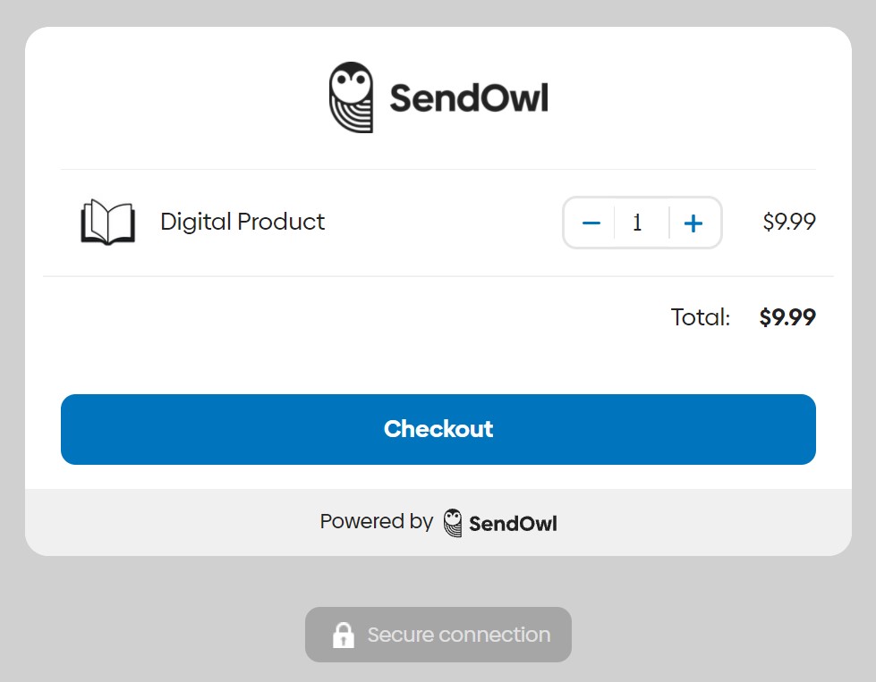The height and width of the screenshot is (682, 876).
Task: Click the item price $9.99 in product row
Action: coord(788,222)
